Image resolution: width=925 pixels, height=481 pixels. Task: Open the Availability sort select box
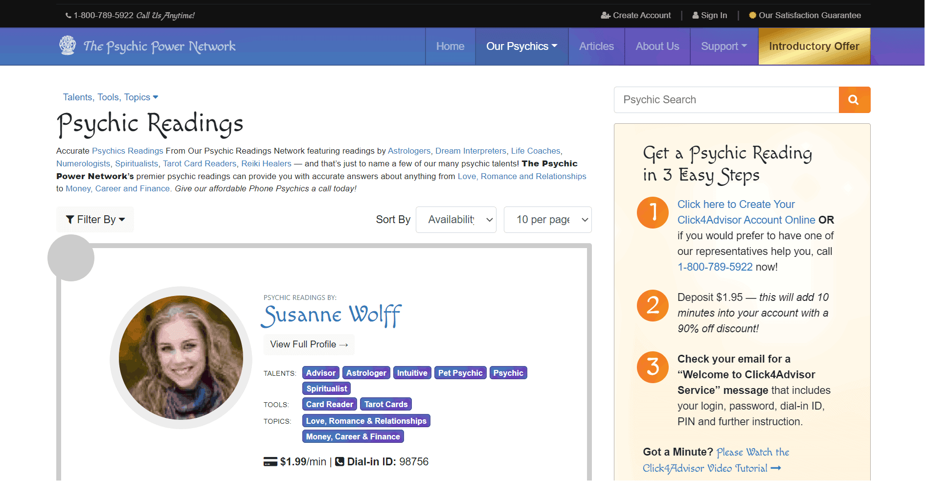tap(456, 220)
